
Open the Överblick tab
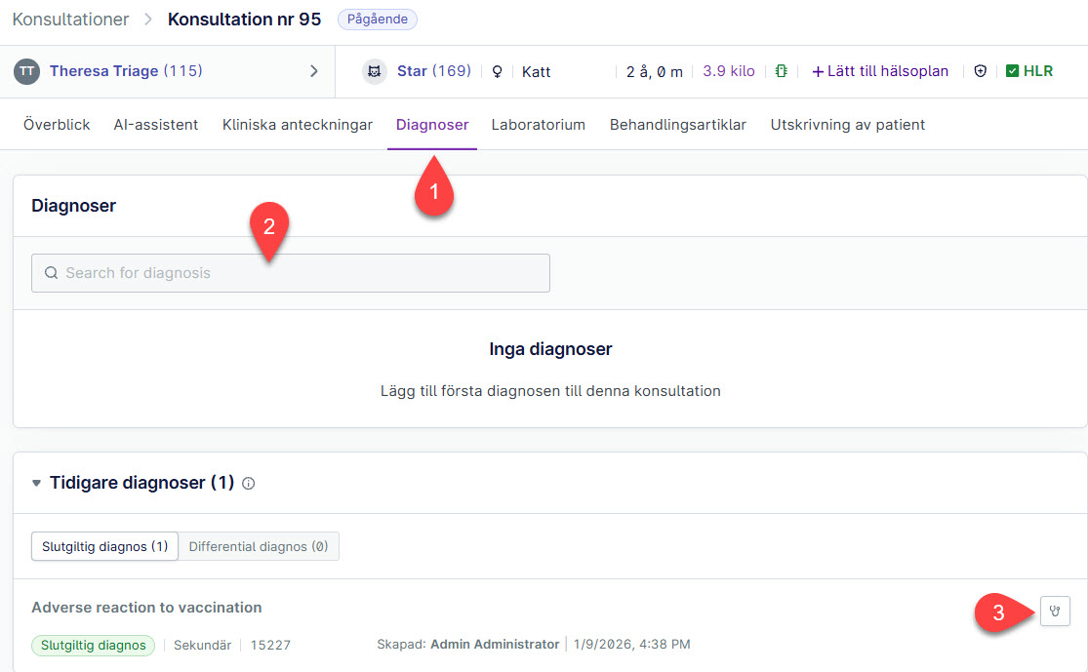tap(57, 125)
